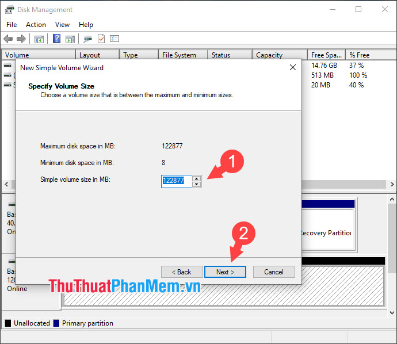Click Cancel in the wizard
397x344 pixels.
(274, 272)
